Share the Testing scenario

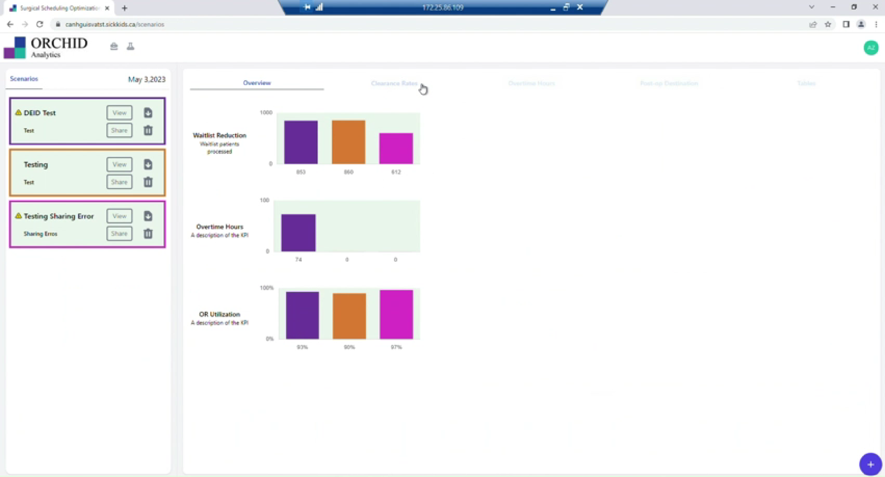click(119, 182)
